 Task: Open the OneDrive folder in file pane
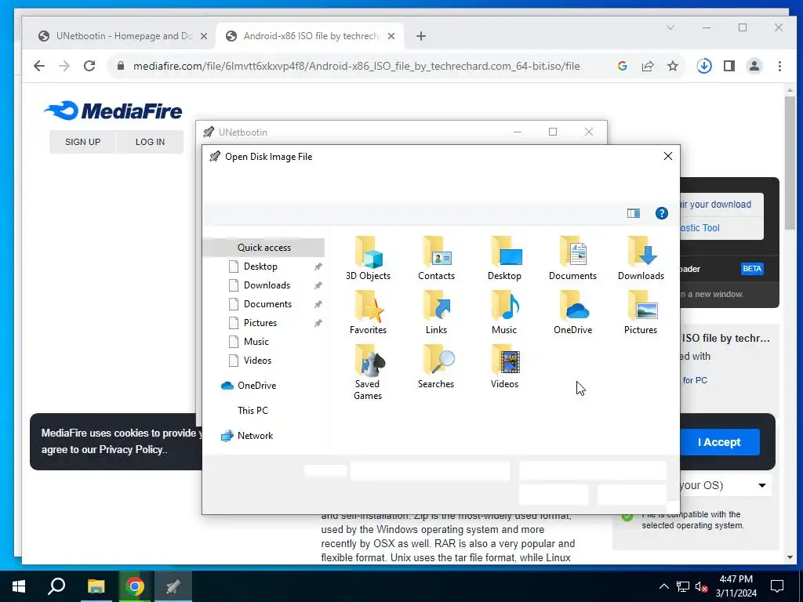coord(572,313)
